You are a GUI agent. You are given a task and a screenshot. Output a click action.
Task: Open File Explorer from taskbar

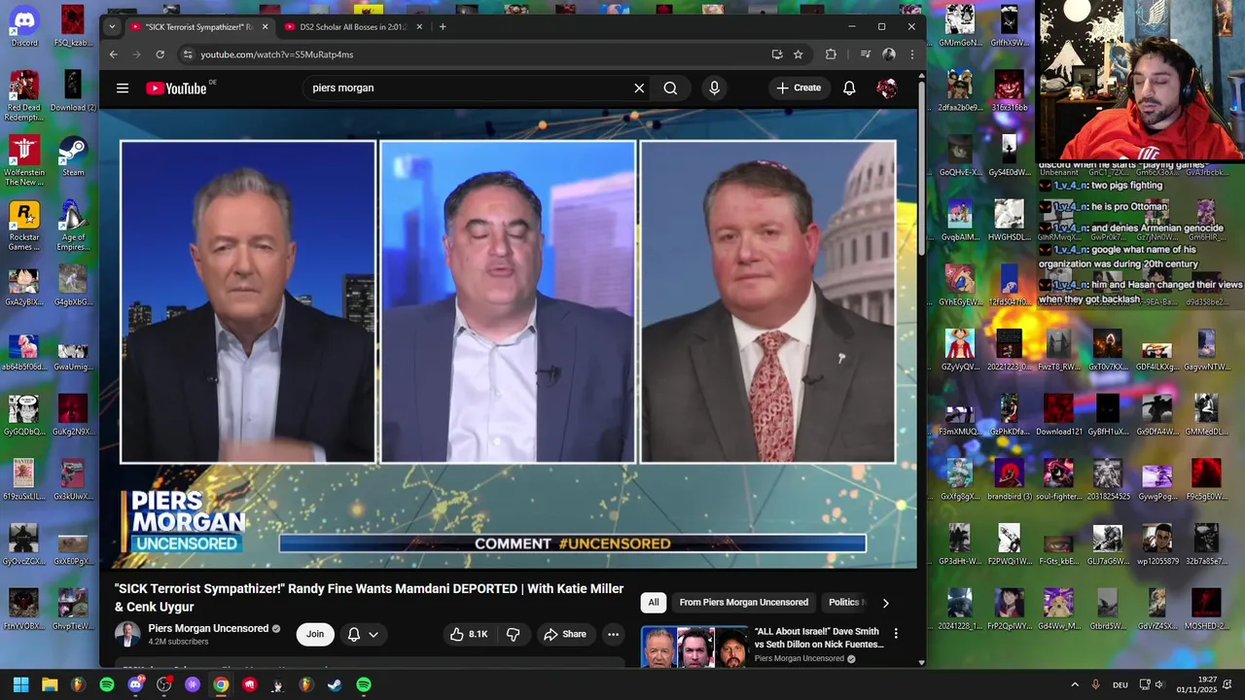pos(50,684)
